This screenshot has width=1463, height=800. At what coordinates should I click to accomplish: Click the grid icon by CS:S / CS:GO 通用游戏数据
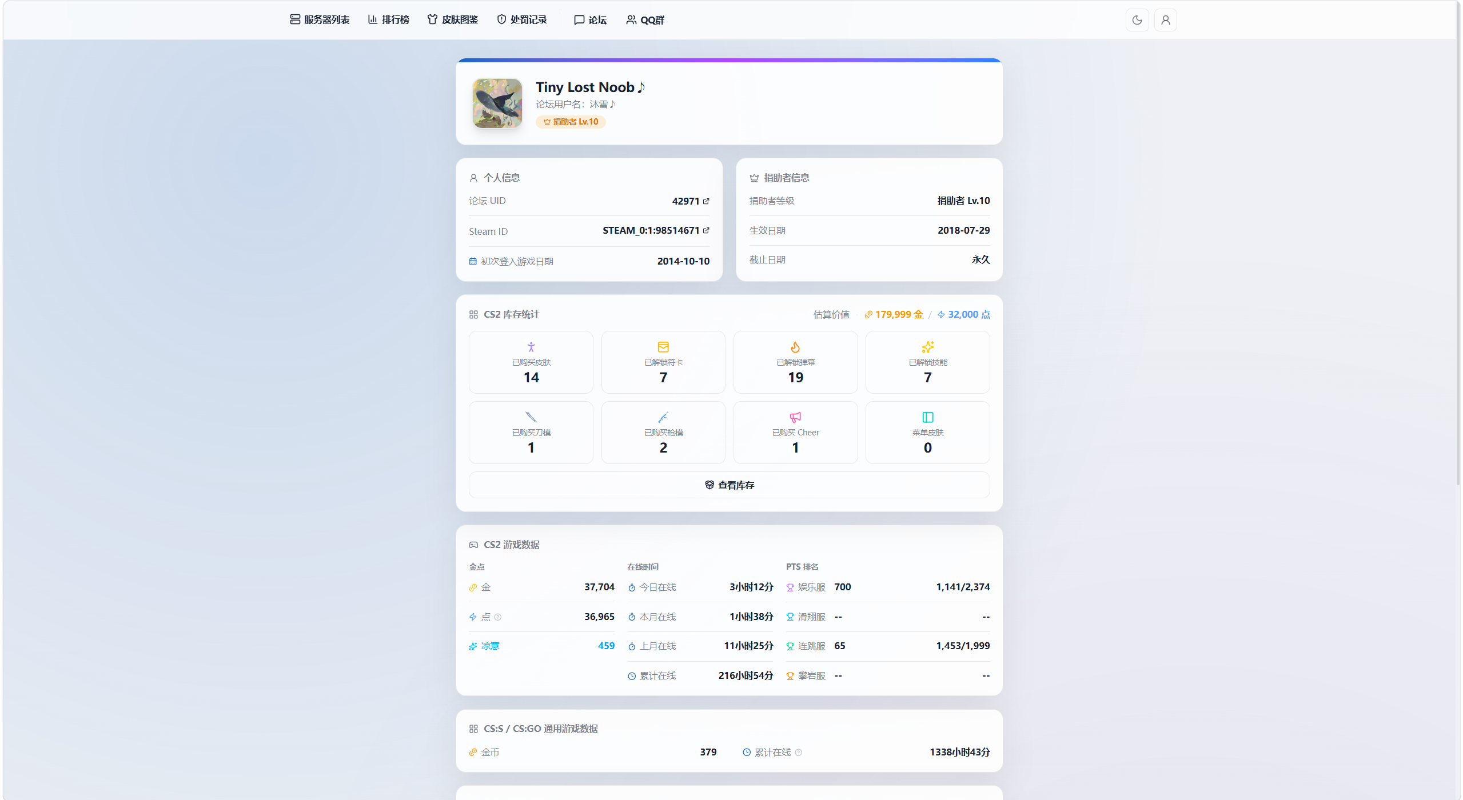[x=473, y=729]
